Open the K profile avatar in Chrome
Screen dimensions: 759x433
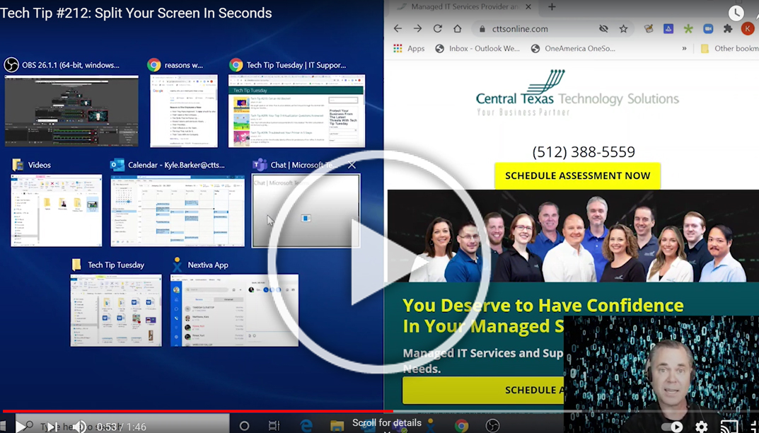(x=748, y=28)
